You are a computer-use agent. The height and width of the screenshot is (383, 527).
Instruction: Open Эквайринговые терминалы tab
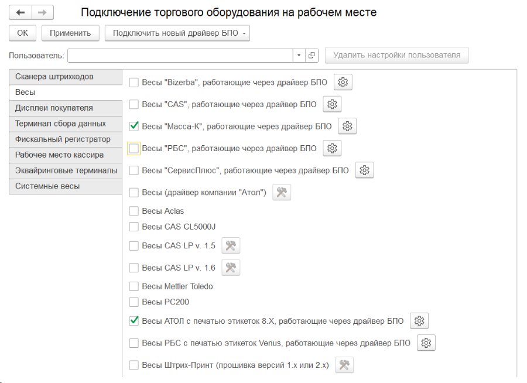pyautogui.click(x=66, y=170)
